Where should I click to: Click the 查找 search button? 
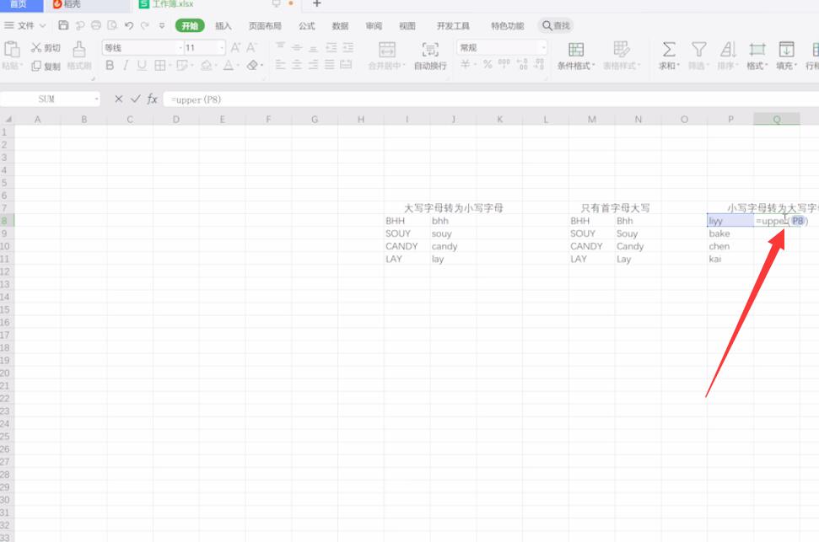[556, 25]
